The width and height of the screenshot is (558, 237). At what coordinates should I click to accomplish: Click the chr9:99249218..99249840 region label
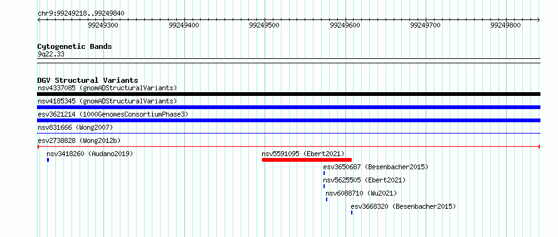coord(81,14)
